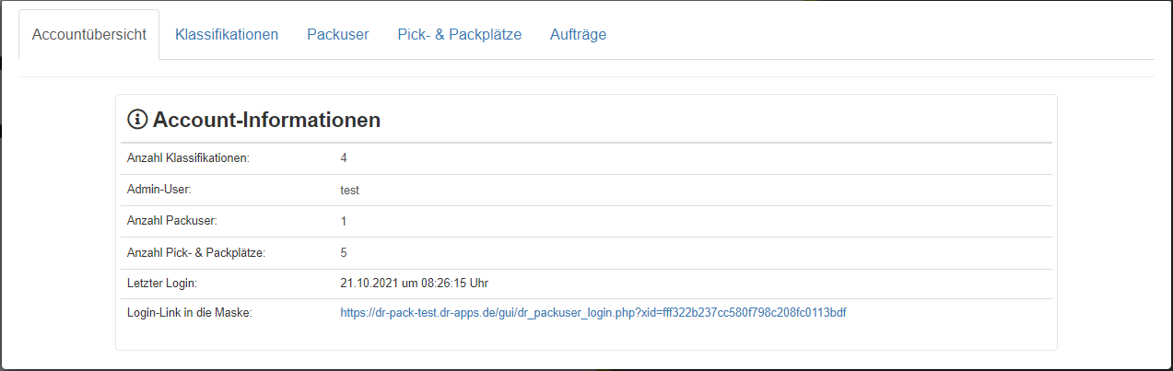Viewport: 1173px width, 371px height.
Task: Switch to the Klassifikationen tab
Action: (227, 35)
